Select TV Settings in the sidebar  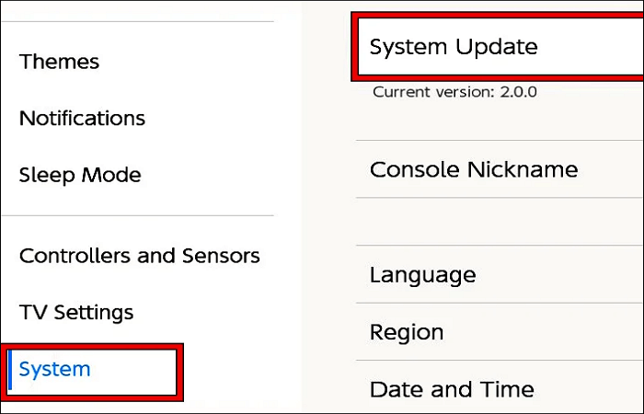tap(76, 313)
